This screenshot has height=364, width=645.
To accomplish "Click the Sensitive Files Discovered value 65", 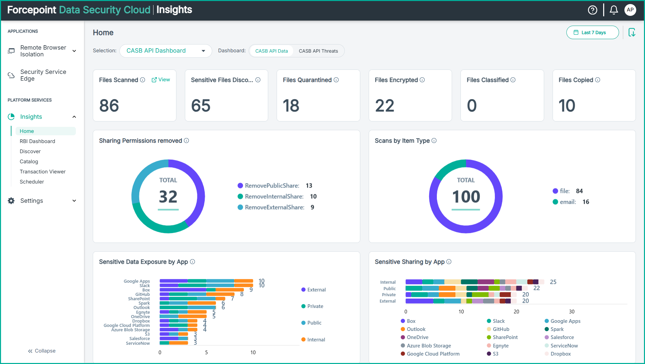I will 201,106.
